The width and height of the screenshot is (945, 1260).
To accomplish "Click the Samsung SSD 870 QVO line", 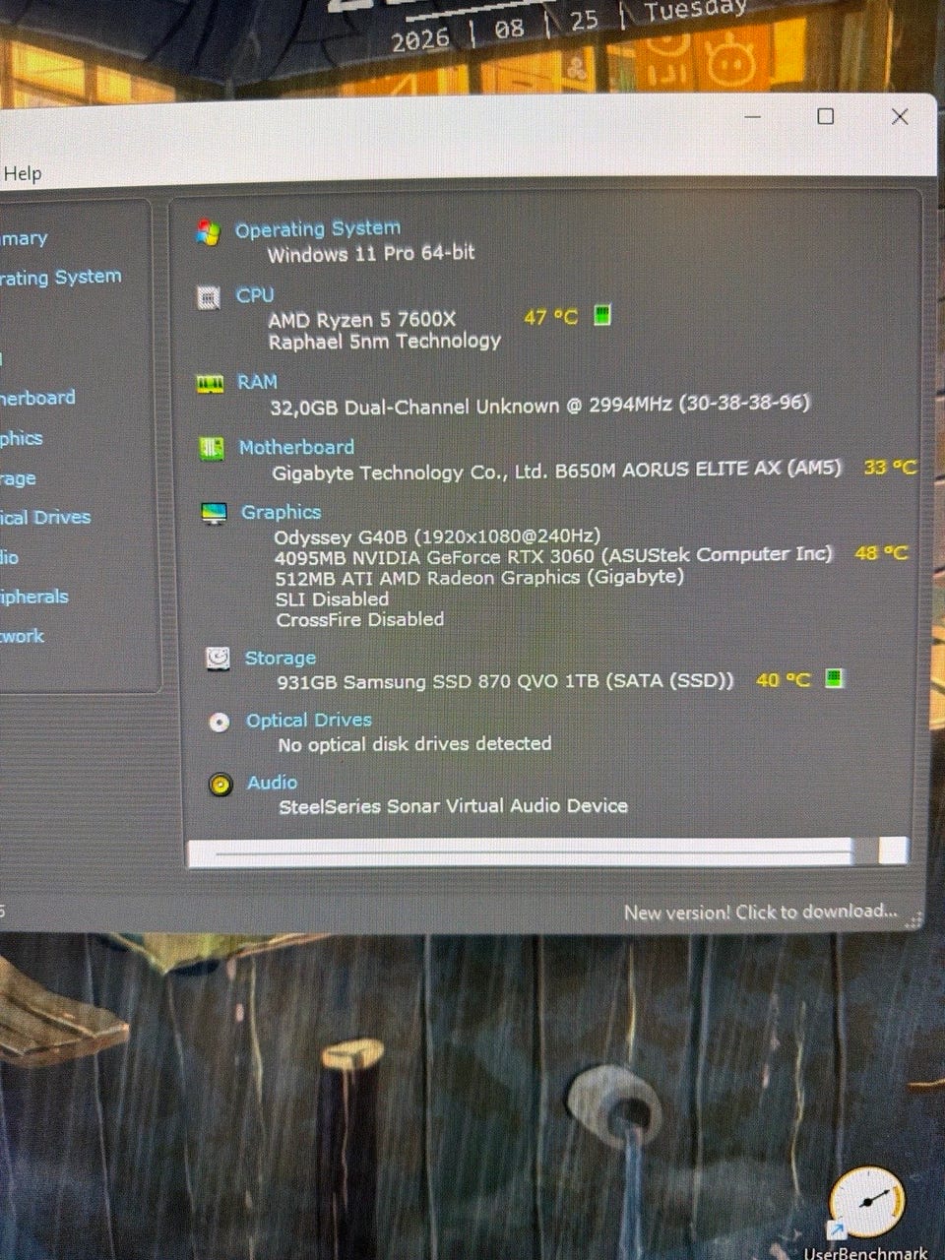I will point(505,681).
